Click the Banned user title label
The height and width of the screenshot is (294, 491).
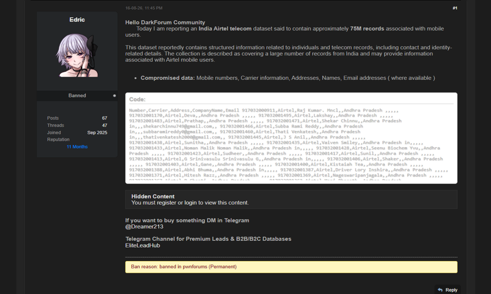(77, 96)
